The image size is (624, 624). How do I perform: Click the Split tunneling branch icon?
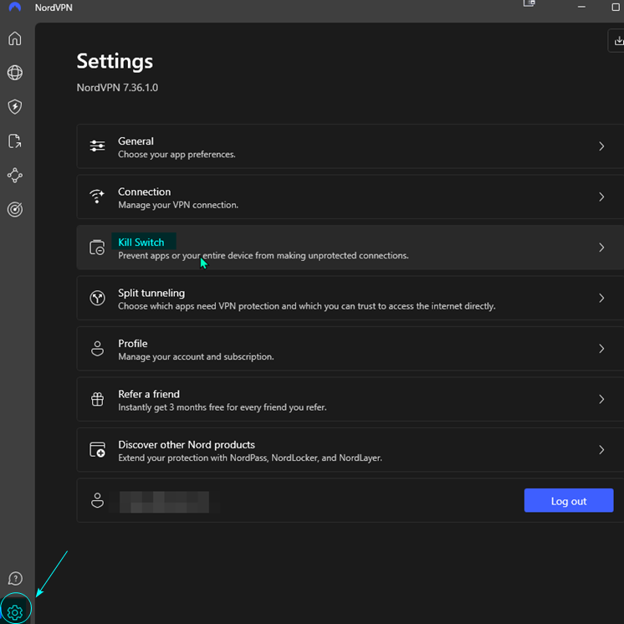click(97, 298)
